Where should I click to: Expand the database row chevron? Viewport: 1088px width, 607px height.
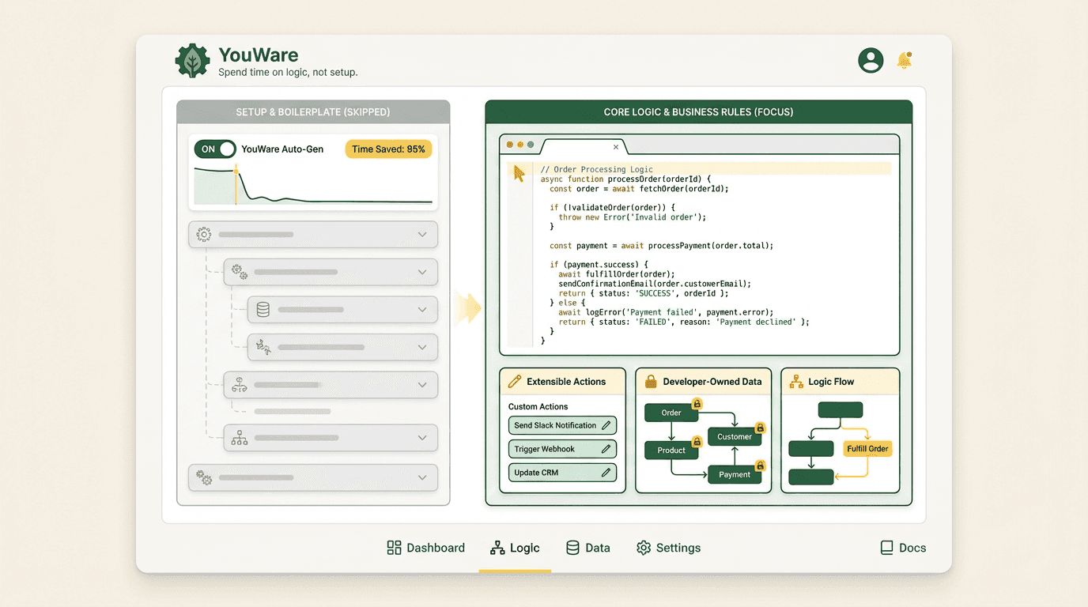tap(422, 310)
